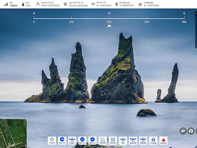Click the Phone: 45487012345 text
197x148 pixels.
pyautogui.click(x=50, y=6)
